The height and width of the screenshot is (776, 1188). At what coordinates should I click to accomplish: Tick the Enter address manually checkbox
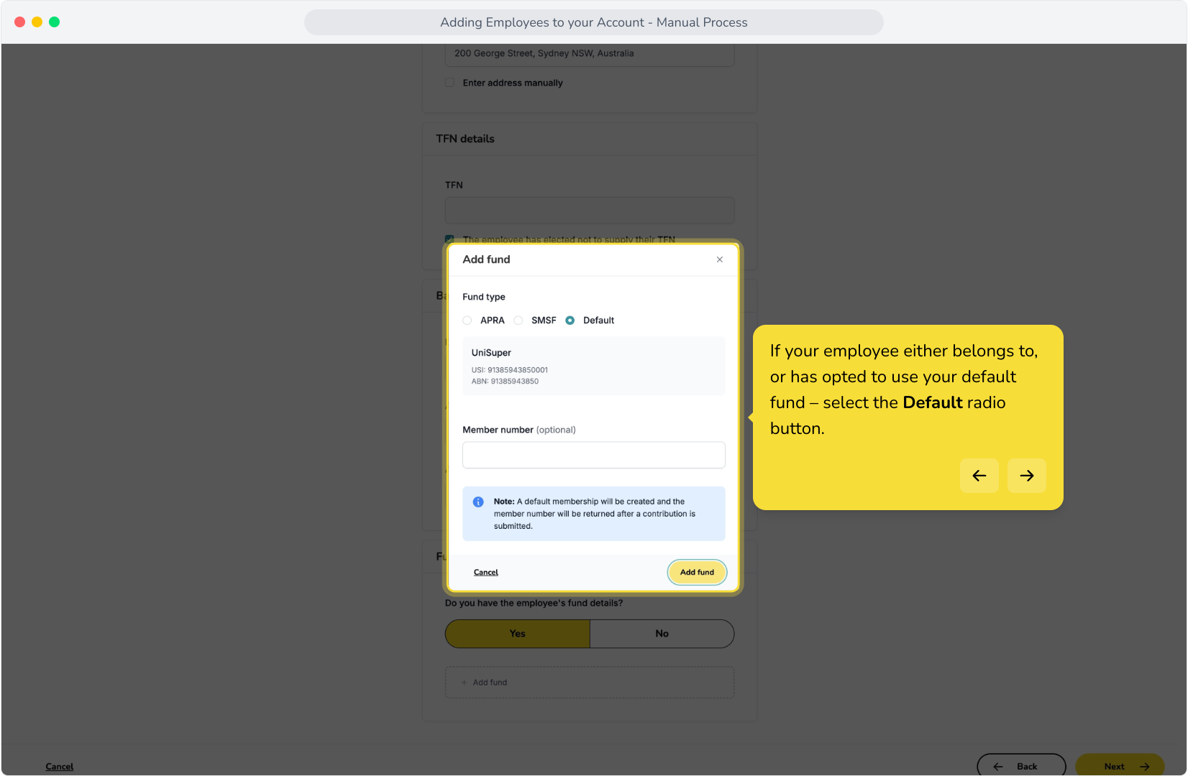click(449, 83)
